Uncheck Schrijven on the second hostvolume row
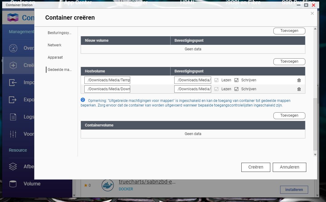The height and width of the screenshot is (202, 326). click(x=236, y=89)
